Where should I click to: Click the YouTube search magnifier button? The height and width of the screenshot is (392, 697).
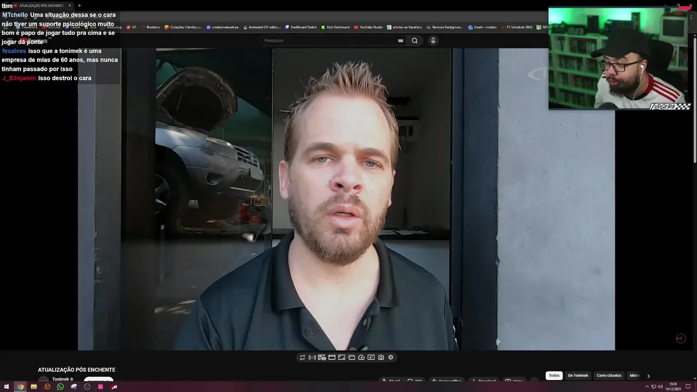coord(414,40)
